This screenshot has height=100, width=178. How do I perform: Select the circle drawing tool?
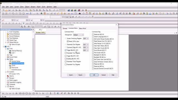click(x=34, y=93)
